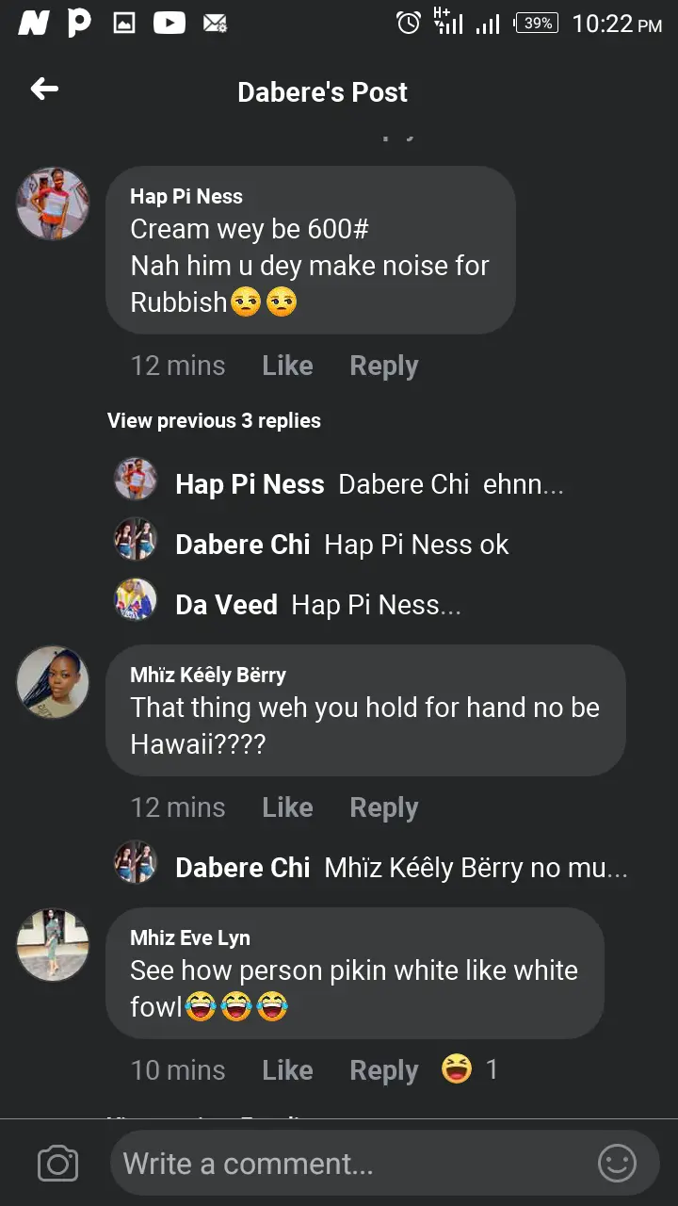Open the camera icon in comment bar
The width and height of the screenshot is (678, 1206).
click(x=57, y=1164)
